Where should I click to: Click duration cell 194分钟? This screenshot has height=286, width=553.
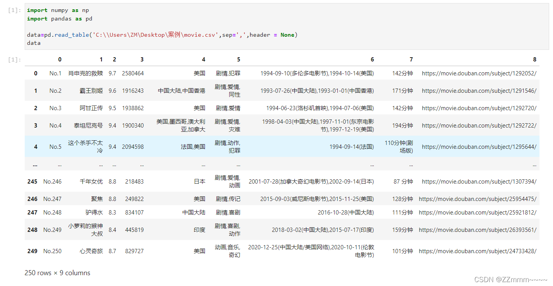click(402, 125)
